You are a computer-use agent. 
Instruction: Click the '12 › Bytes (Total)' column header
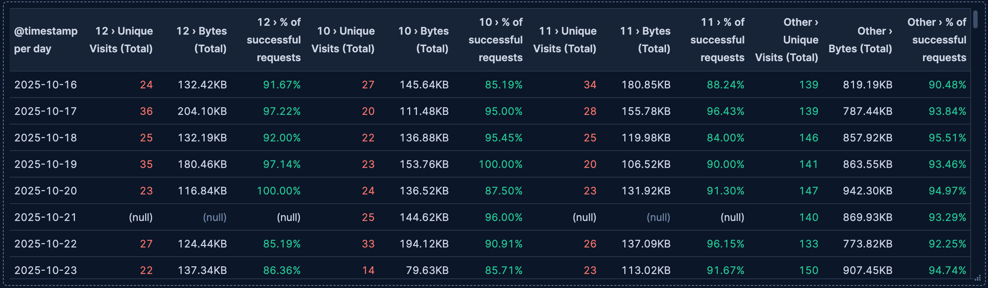tap(201, 40)
